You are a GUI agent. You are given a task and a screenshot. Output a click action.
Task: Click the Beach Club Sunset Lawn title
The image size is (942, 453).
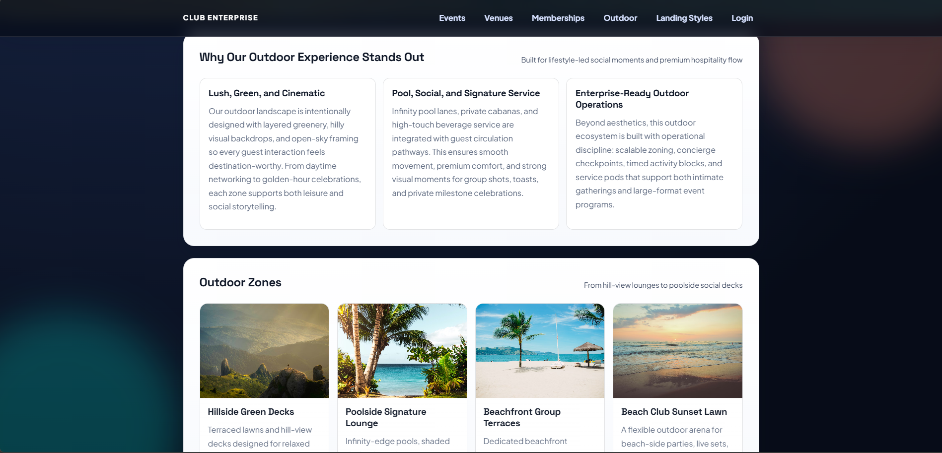pos(674,412)
